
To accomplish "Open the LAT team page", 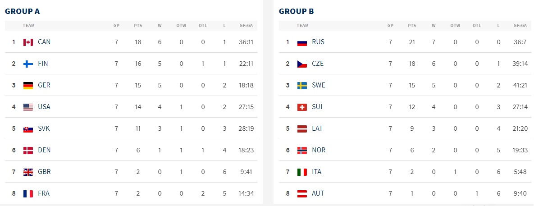I will click(x=317, y=128).
